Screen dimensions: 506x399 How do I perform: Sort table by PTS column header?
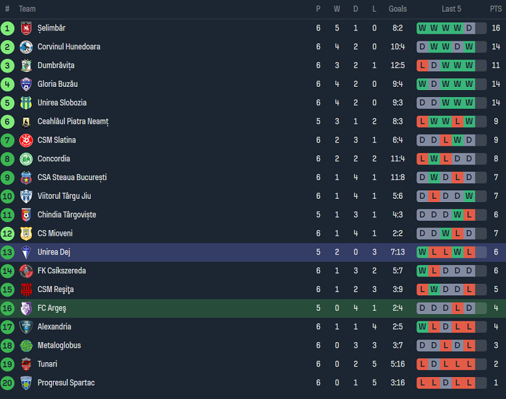pyautogui.click(x=496, y=9)
